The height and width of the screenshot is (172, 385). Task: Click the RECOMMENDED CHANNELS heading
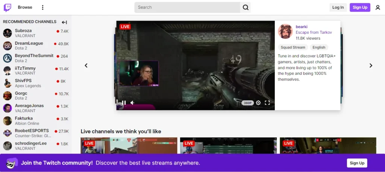[30, 22]
